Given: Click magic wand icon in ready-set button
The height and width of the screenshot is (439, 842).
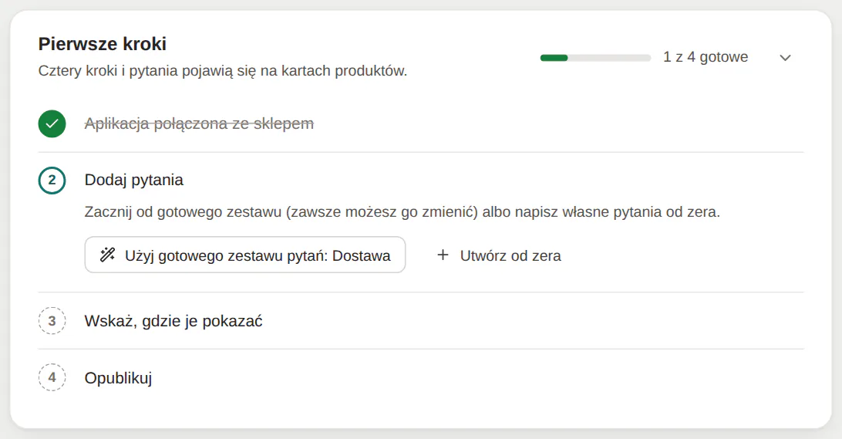Looking at the screenshot, I should (107, 255).
